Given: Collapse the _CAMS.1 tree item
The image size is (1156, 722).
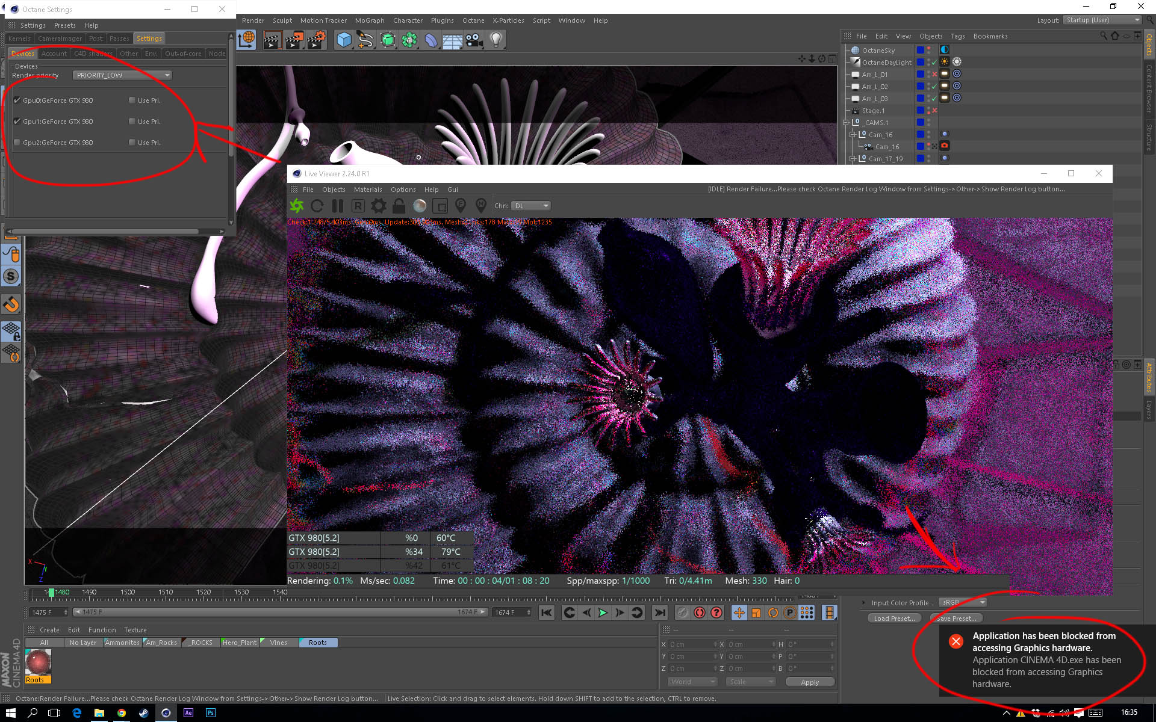Looking at the screenshot, I should tap(846, 123).
